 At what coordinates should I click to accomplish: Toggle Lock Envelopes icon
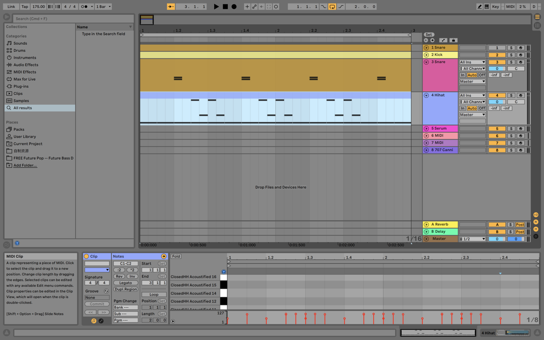(x=453, y=40)
